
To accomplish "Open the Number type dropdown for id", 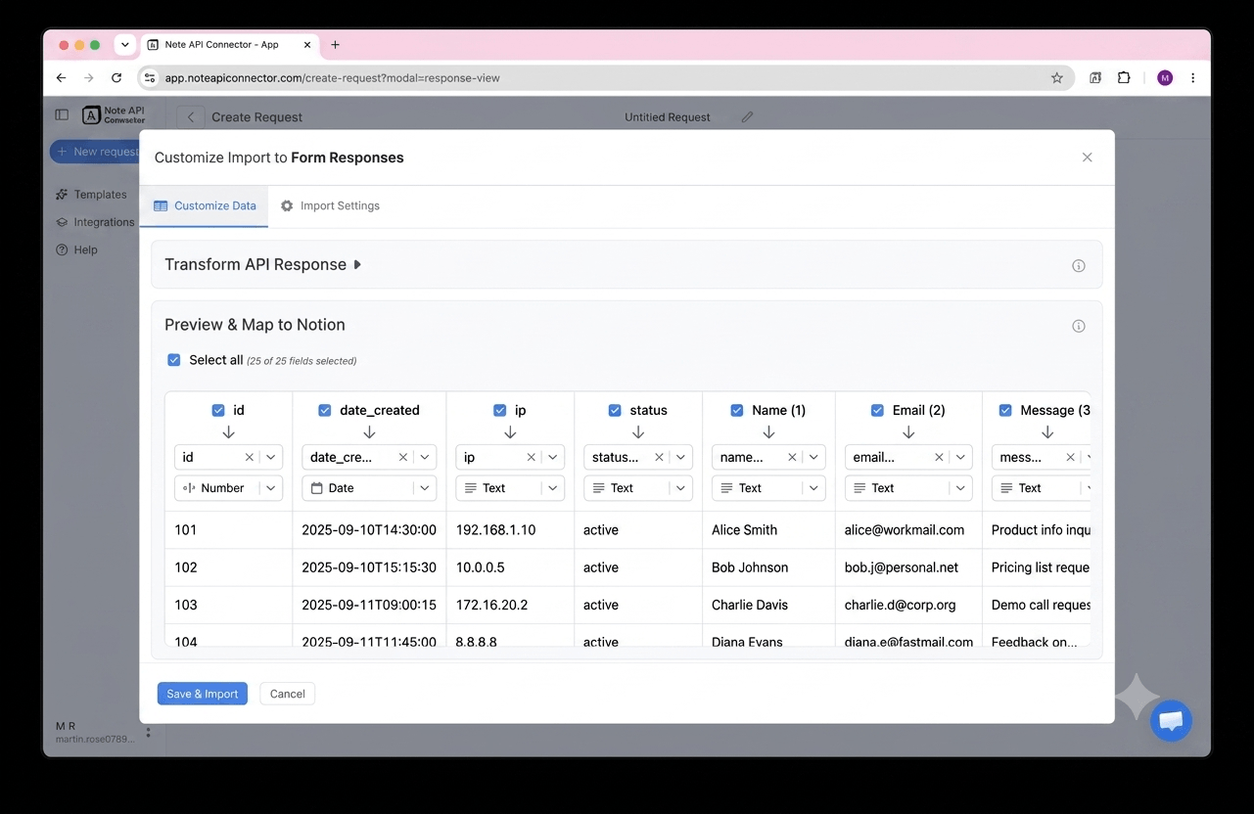I will click(229, 488).
